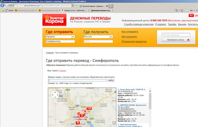Open a new tab with the blank tab button
This screenshot has width=198, height=127.
[x=111, y=6]
